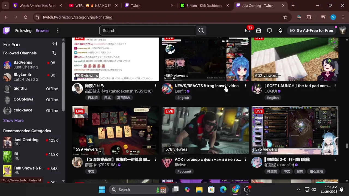Click the sidebar scrollbar down arrow

63,181
